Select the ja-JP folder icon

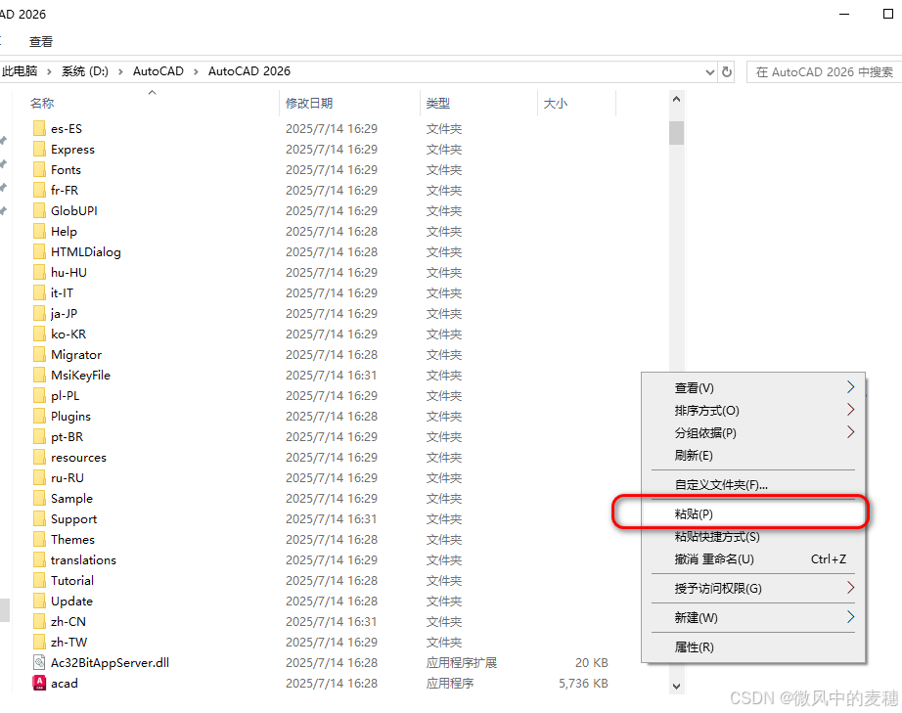pos(39,313)
